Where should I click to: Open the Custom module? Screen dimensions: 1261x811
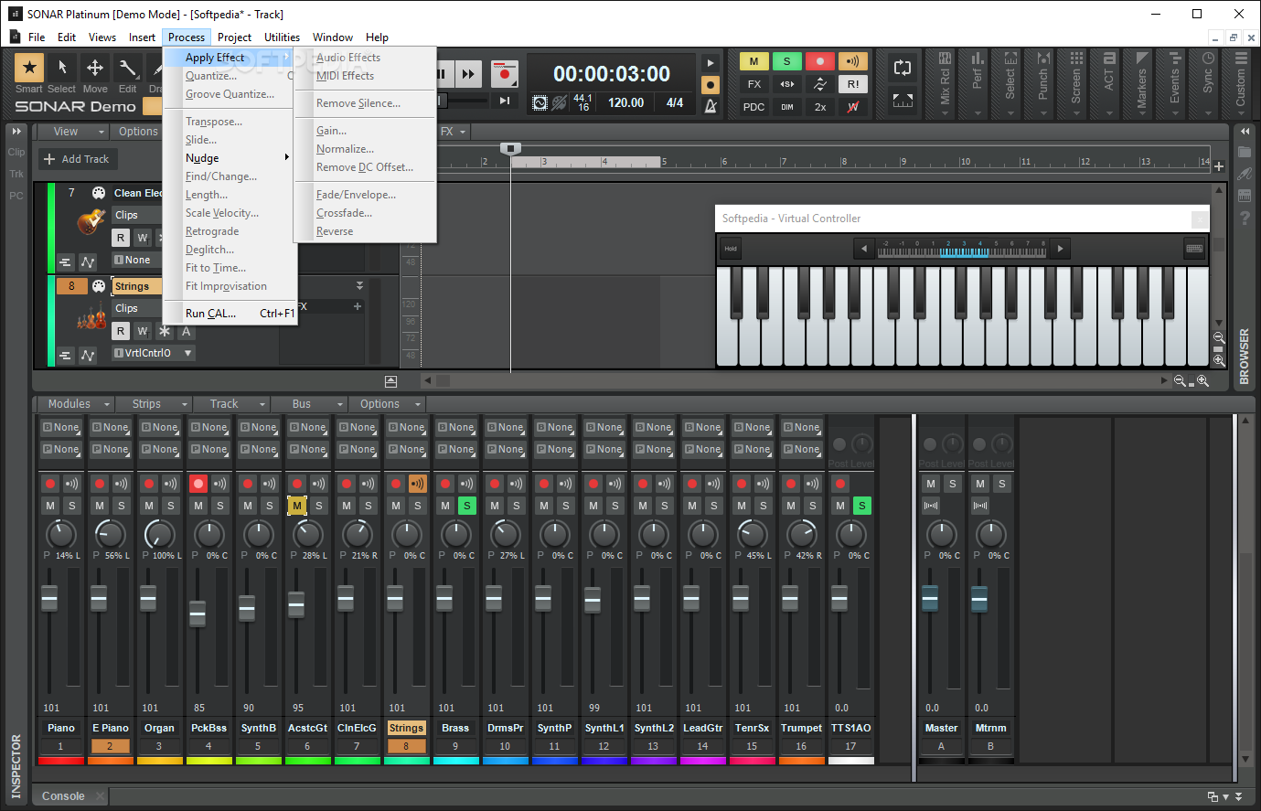coord(1241,83)
